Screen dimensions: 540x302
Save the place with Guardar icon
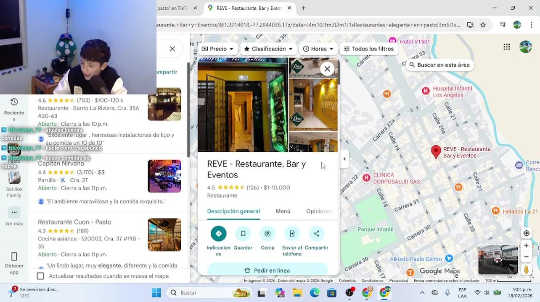pyautogui.click(x=243, y=234)
